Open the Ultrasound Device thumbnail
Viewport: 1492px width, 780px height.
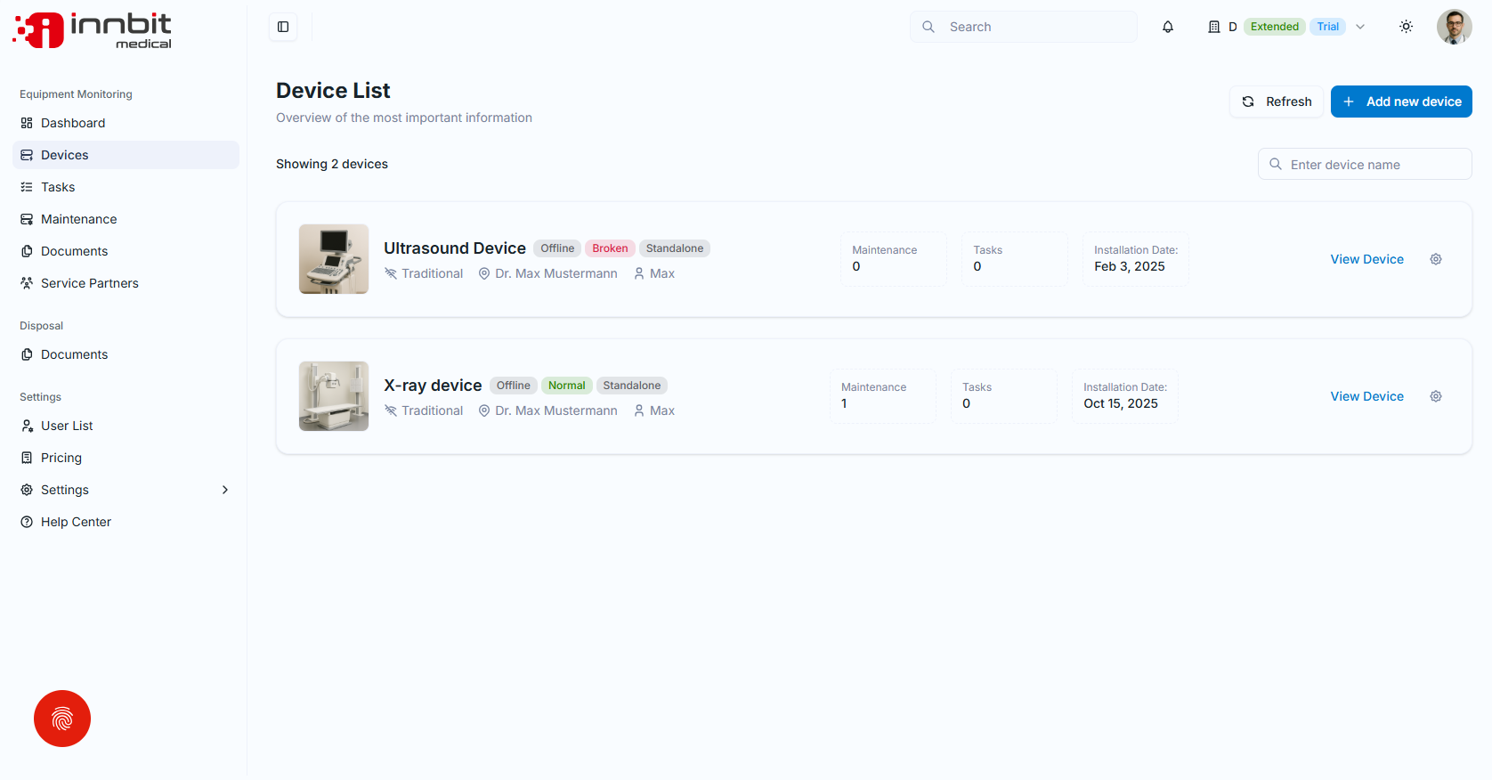(x=334, y=259)
